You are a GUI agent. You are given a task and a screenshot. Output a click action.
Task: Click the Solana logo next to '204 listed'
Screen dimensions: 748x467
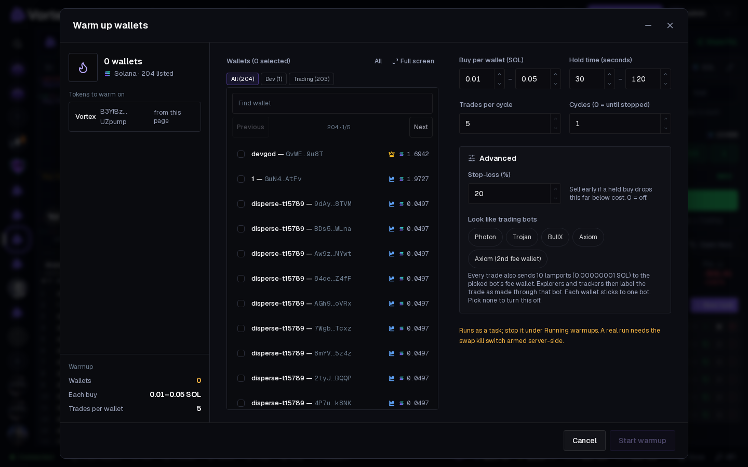[108, 74]
